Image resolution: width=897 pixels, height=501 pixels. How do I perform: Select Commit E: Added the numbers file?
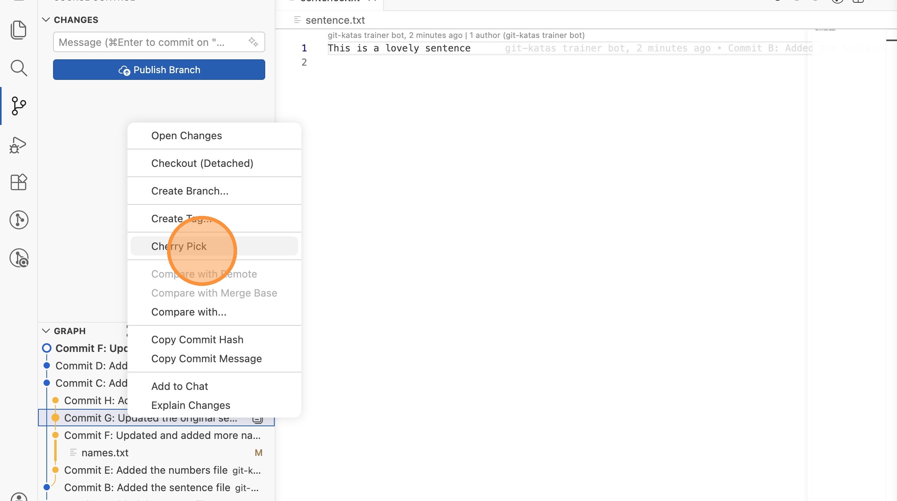(x=146, y=470)
